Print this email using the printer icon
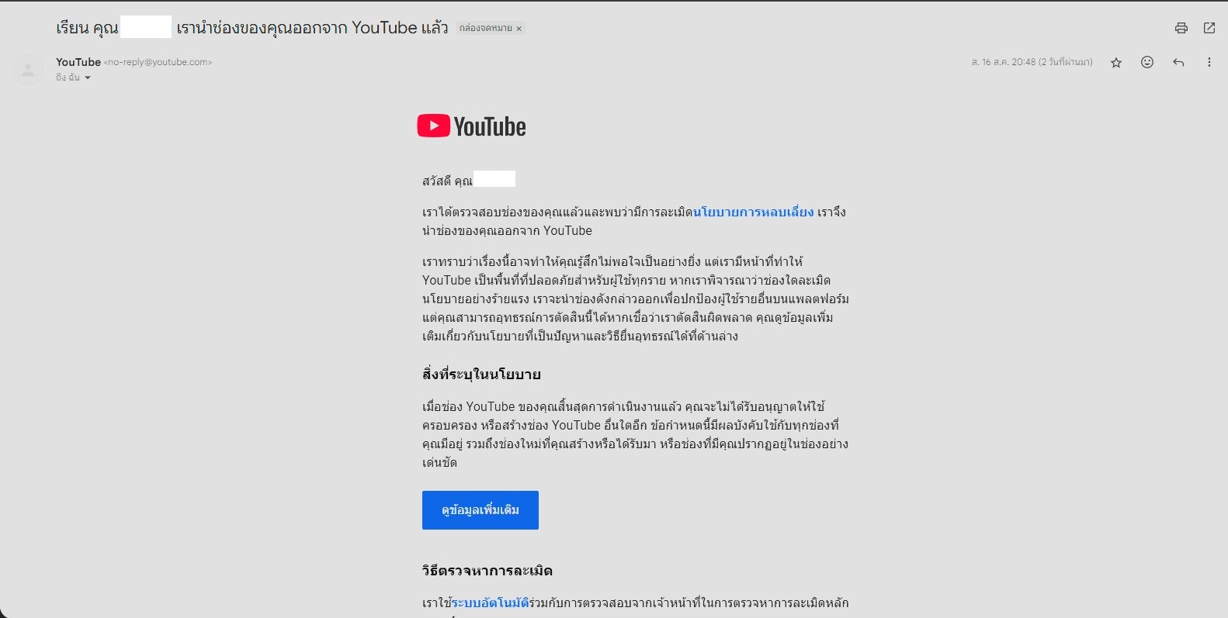 click(x=1181, y=28)
